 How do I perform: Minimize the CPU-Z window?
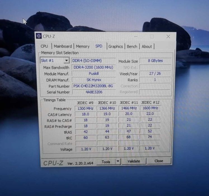pyautogui.click(x=136, y=36)
